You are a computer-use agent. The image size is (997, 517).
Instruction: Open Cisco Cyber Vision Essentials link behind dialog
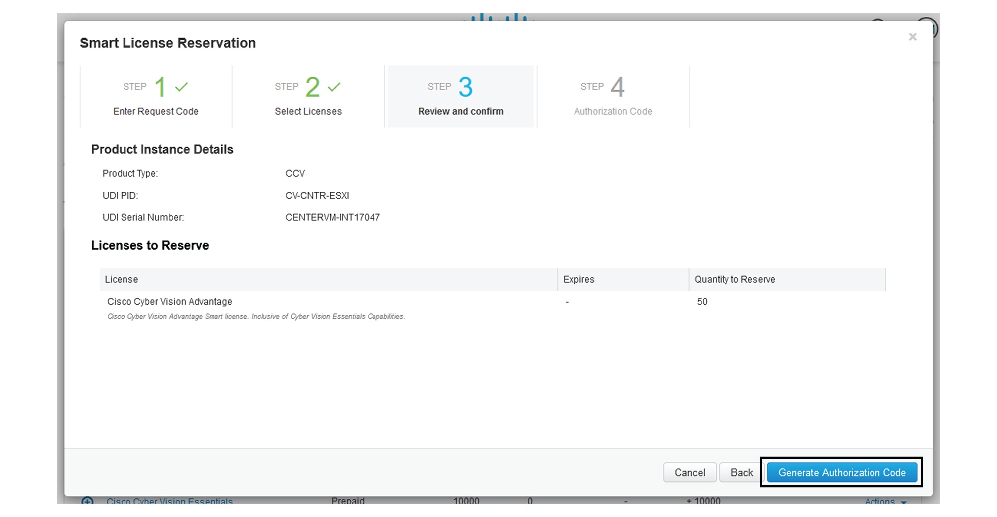point(169,500)
